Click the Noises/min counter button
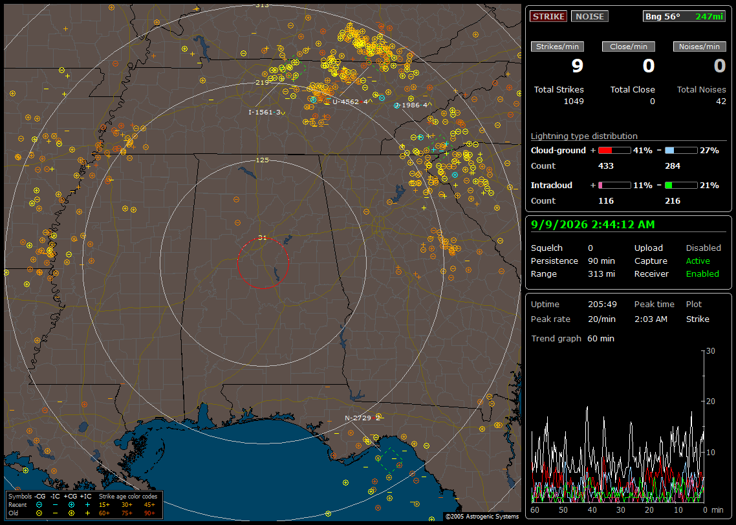The width and height of the screenshot is (736, 525). click(699, 47)
